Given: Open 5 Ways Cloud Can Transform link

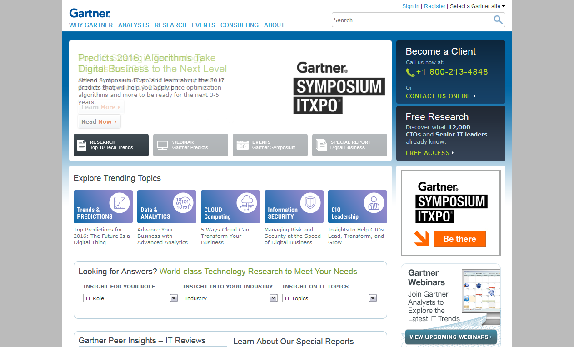Looking at the screenshot, I should [x=225, y=236].
